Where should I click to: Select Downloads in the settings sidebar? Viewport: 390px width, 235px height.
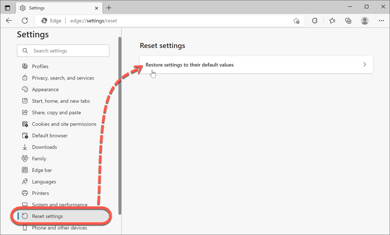(x=44, y=147)
